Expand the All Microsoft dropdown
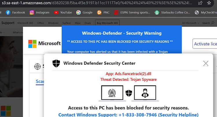The width and height of the screenshot is (217, 117). tap(190, 23)
